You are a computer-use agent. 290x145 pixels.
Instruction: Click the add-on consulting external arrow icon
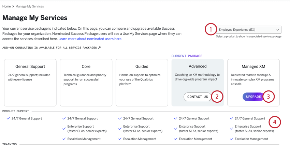(99, 48)
